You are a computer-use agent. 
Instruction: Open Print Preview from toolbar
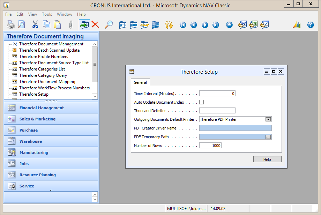(x=22, y=25)
